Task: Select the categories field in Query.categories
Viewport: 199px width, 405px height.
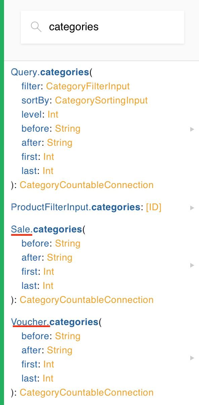Action: click(64, 72)
